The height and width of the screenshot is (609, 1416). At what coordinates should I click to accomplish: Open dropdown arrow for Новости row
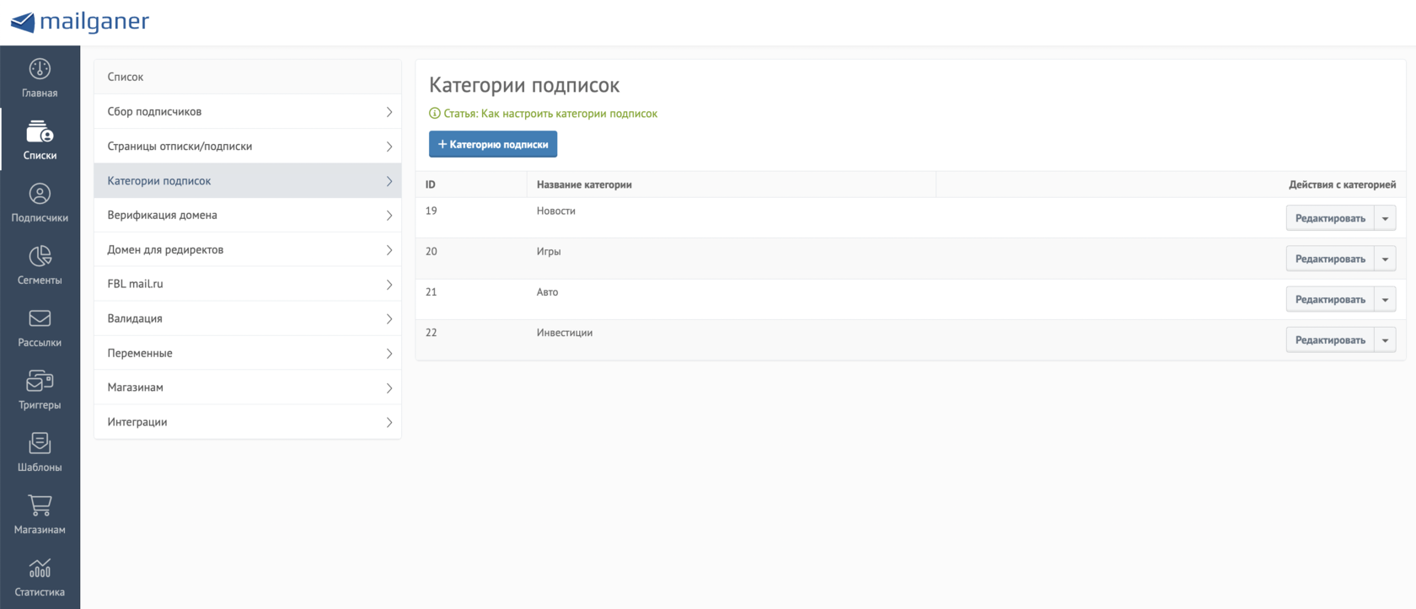coord(1385,218)
